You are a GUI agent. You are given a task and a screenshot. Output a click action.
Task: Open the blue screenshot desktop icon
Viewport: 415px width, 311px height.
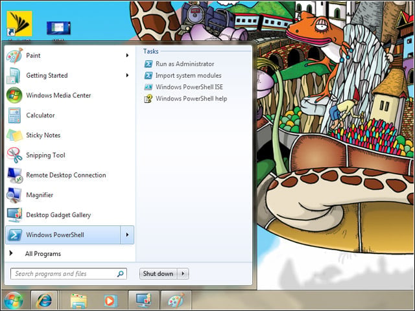click(58, 28)
